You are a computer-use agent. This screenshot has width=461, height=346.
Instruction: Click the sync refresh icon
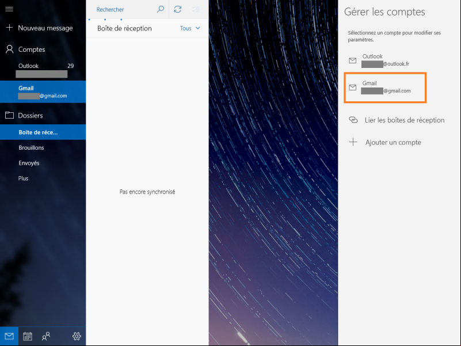click(178, 9)
